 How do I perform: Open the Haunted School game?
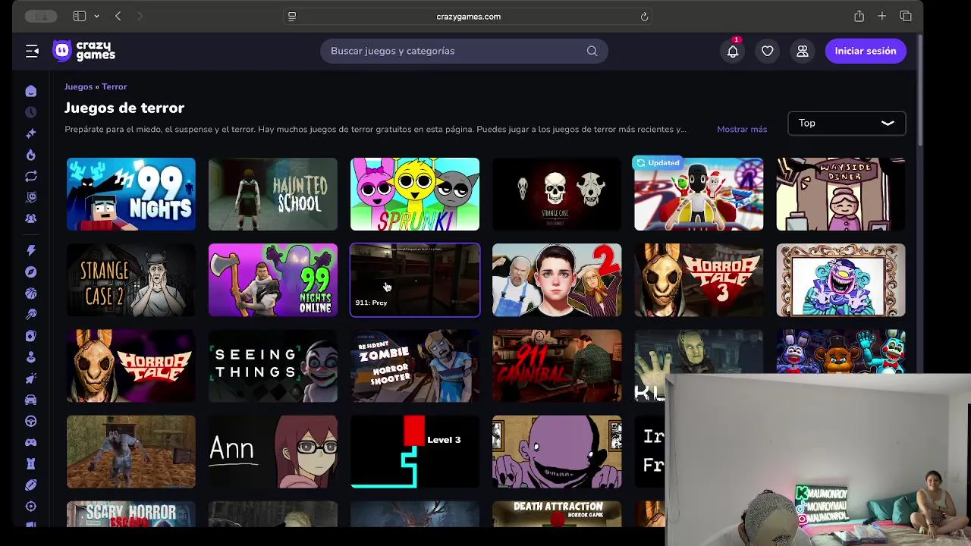pyautogui.click(x=273, y=194)
